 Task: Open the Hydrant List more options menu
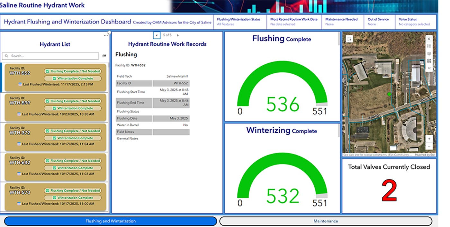(106, 35)
